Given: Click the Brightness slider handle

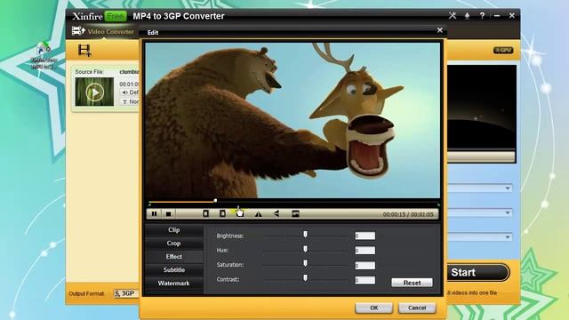Looking at the screenshot, I should (305, 235).
